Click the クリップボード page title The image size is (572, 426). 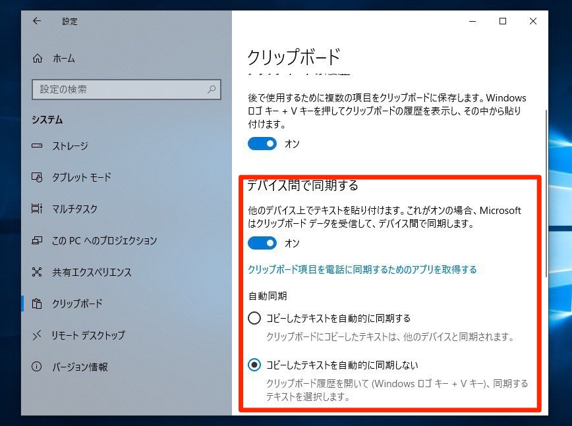[294, 57]
